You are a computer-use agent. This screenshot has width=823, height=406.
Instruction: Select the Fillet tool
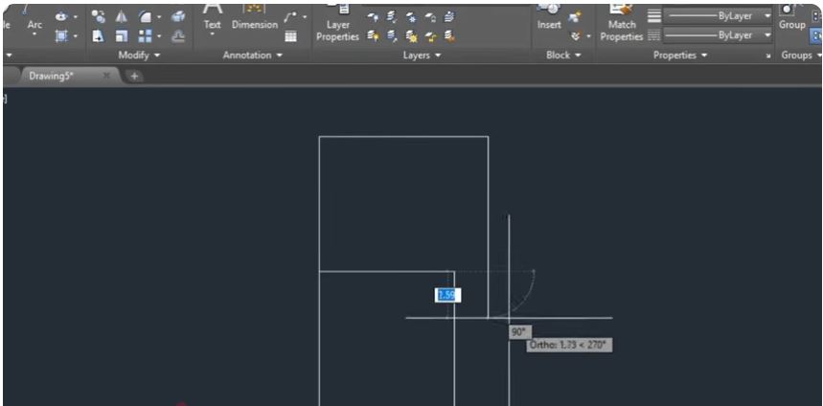click(x=145, y=17)
